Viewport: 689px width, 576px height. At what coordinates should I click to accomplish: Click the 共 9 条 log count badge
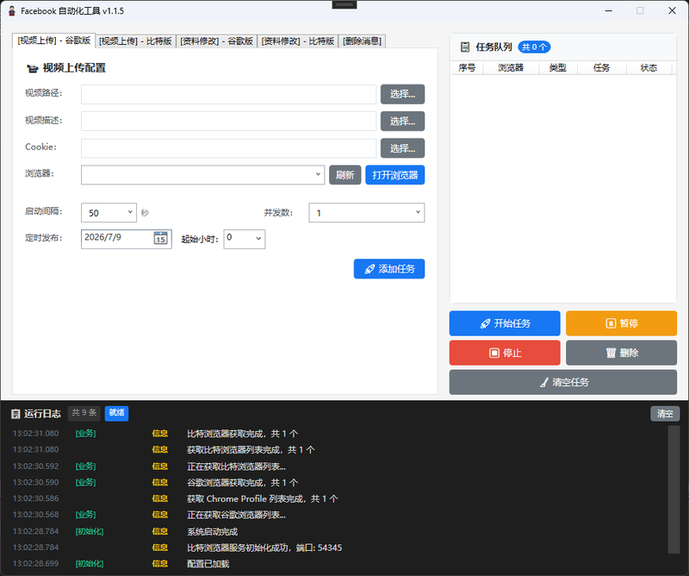84,413
